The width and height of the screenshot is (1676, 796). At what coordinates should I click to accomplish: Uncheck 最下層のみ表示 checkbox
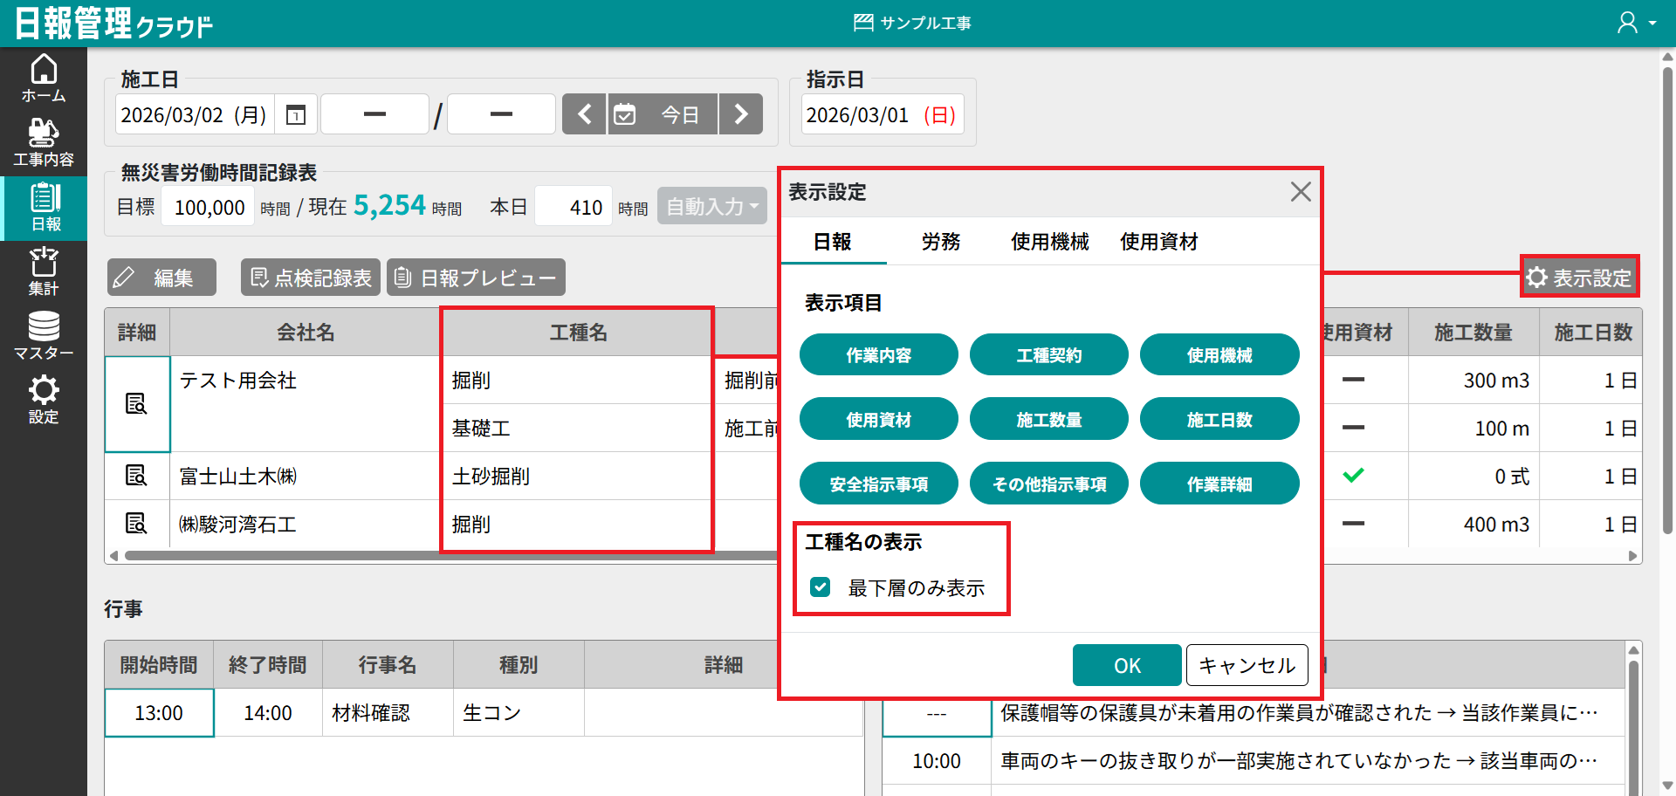click(x=820, y=587)
